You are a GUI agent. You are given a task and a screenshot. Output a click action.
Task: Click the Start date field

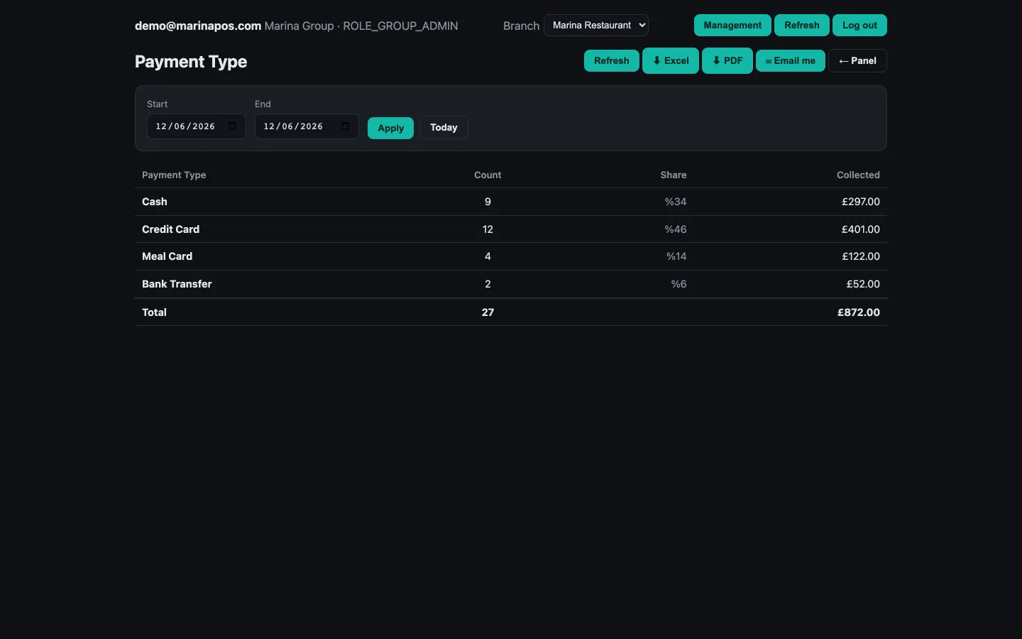[x=196, y=126]
